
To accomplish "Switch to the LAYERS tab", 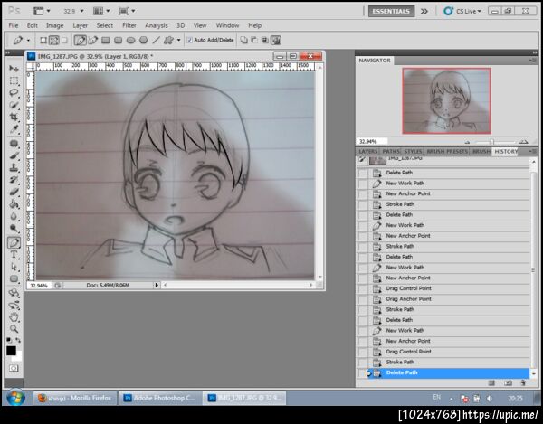I will (368, 152).
